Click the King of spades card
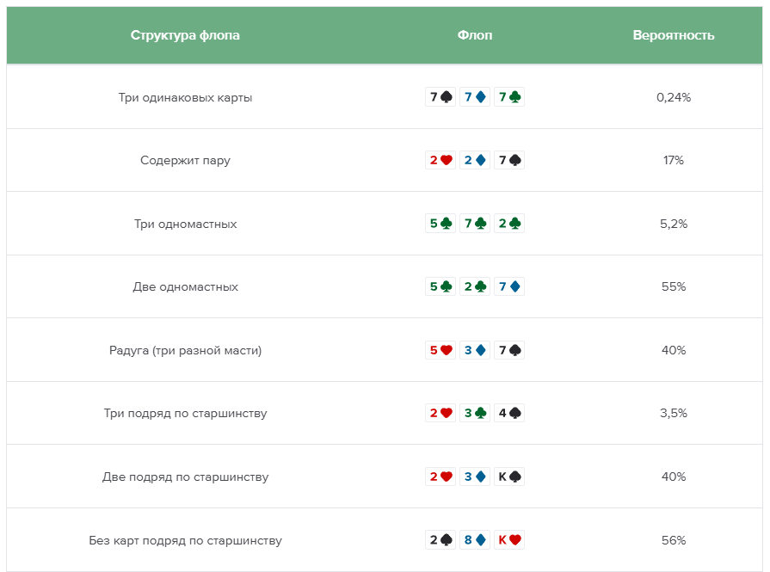Viewport: 770px width, 572px height. tap(509, 477)
